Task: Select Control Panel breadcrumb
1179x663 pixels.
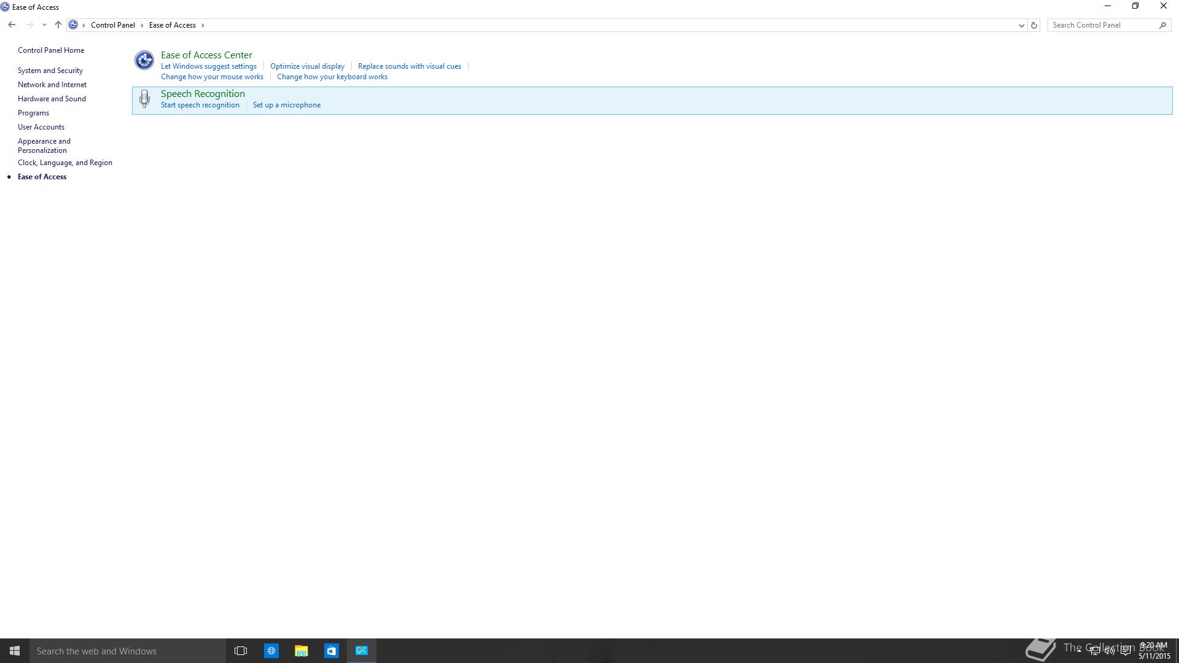Action: tap(113, 25)
